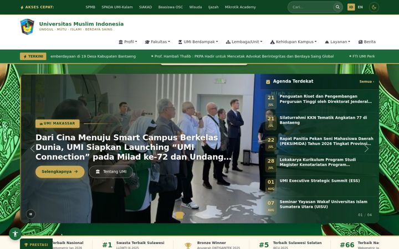
Task: Click the #1 Swasta Terbaik Sulawesi achievement
Action: tap(133, 245)
